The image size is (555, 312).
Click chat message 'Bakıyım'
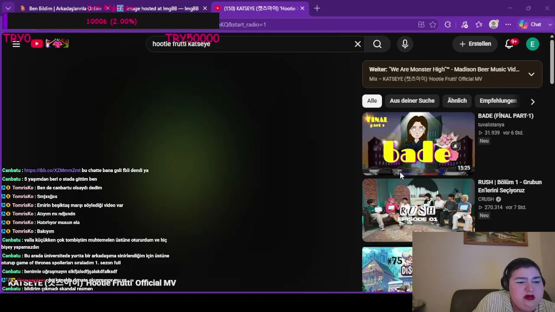[46, 231]
